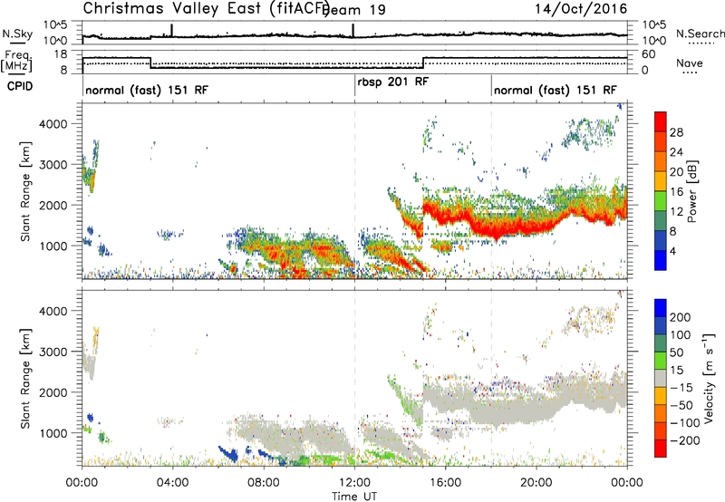Click the noise spike near 04:00 in the N.Sky panel
The width and height of the screenshot is (725, 502).
[172, 30]
